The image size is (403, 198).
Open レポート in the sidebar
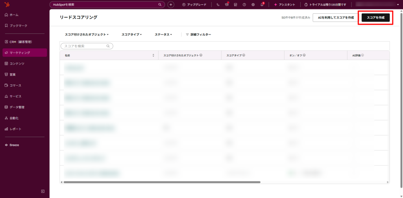[13, 129]
